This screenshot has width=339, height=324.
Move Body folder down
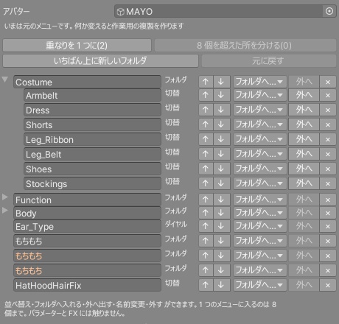(221, 213)
